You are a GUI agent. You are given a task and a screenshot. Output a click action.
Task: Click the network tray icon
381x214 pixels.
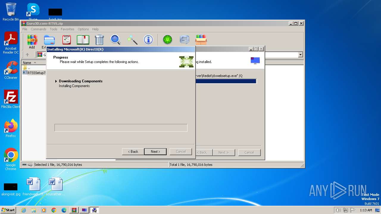click(346, 210)
